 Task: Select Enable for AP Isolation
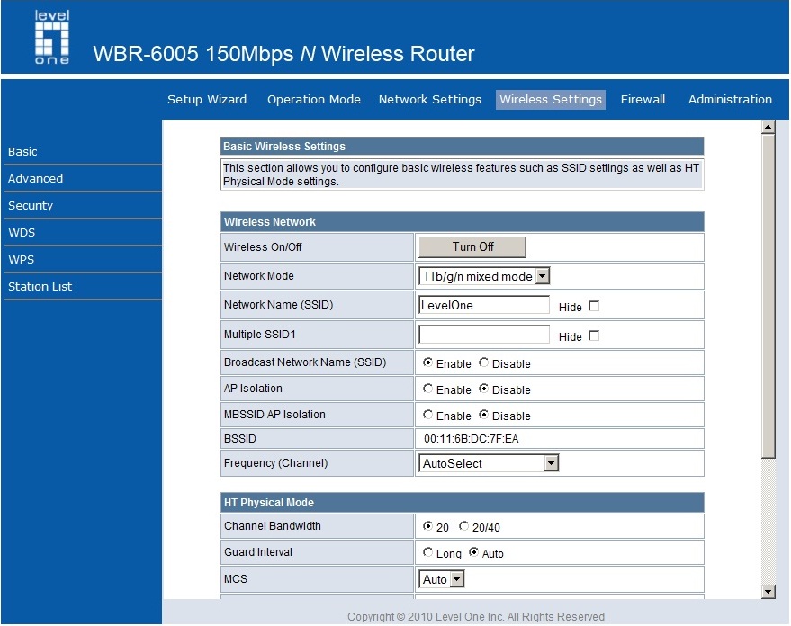[x=427, y=389]
